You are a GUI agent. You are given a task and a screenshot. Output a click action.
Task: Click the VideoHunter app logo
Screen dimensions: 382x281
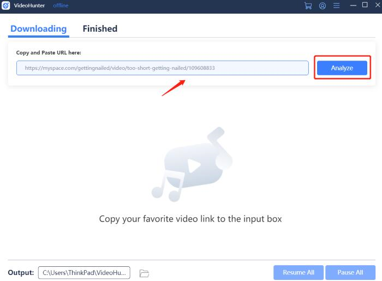(x=5, y=5)
